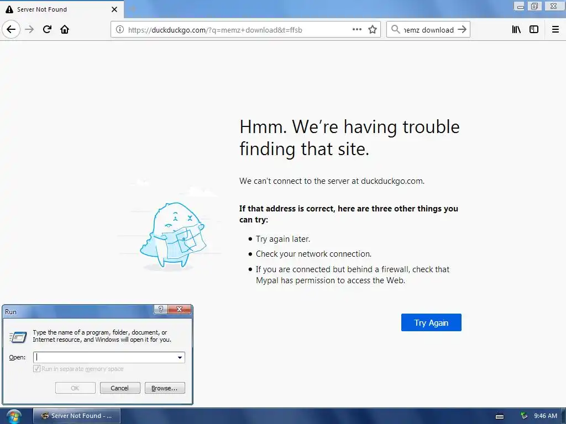Click the Show desktop strip in taskbar

[563, 416]
